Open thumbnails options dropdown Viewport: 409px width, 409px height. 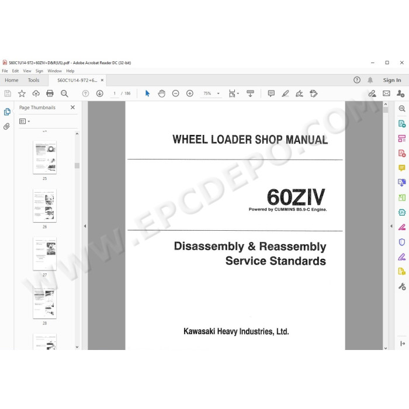pos(25,122)
